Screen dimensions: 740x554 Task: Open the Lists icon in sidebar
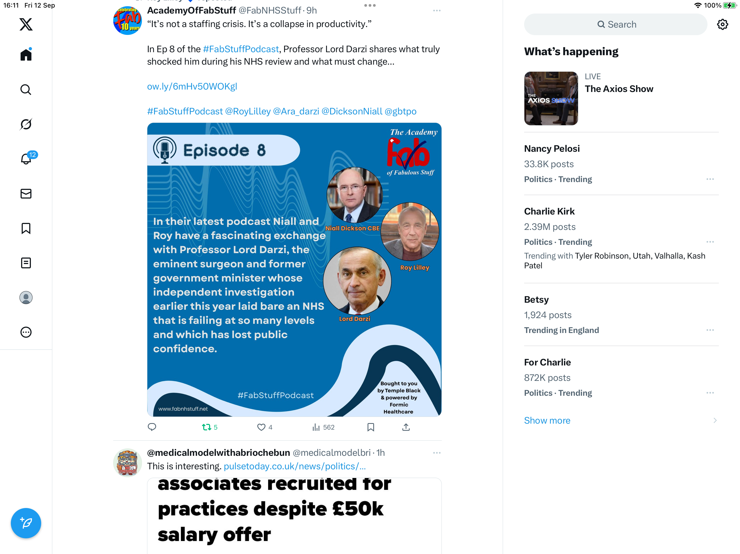(x=26, y=263)
